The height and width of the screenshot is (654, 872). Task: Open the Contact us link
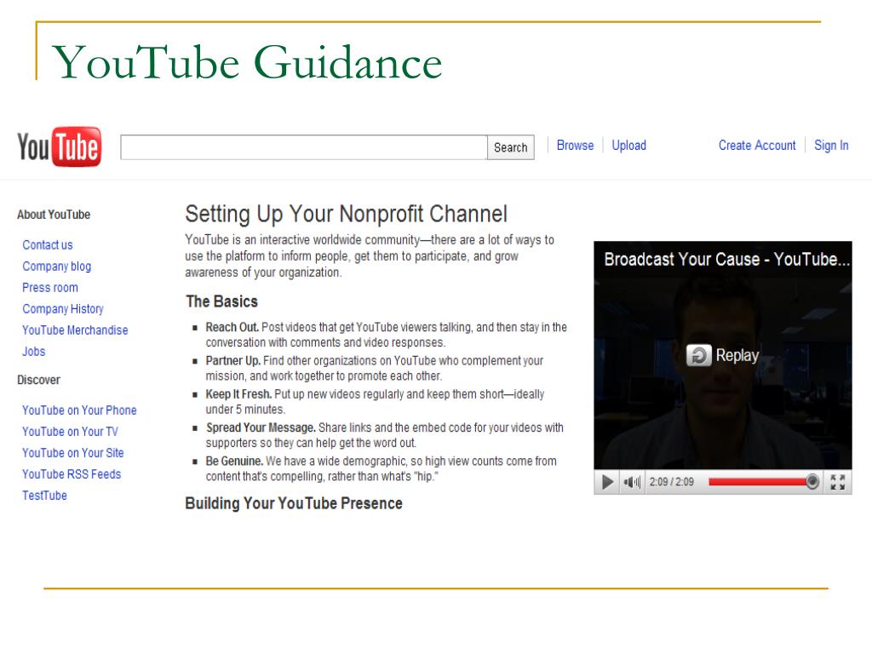(48, 244)
